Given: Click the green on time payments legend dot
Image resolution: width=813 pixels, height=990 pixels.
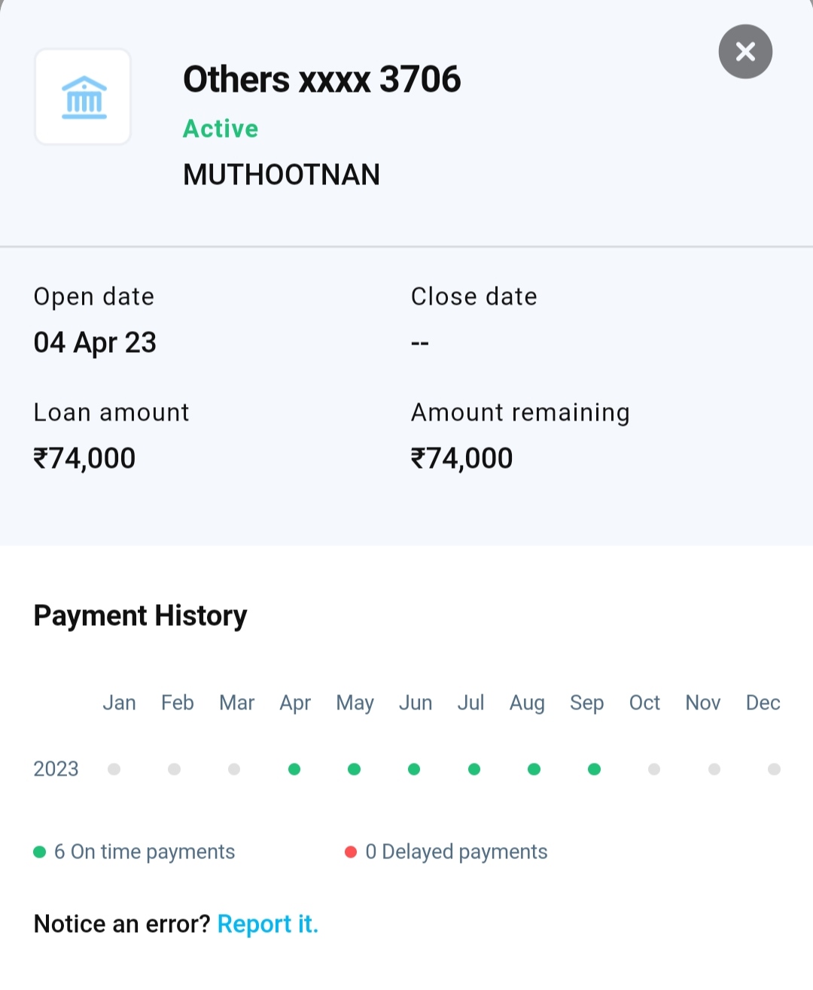Looking at the screenshot, I should click(x=40, y=852).
